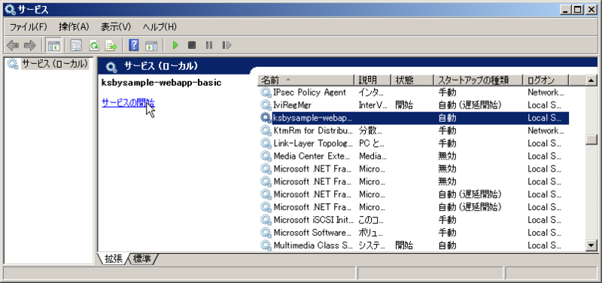This screenshot has width=602, height=283.
Task: Select the Microsoft Software... service name
Action: tap(313, 233)
